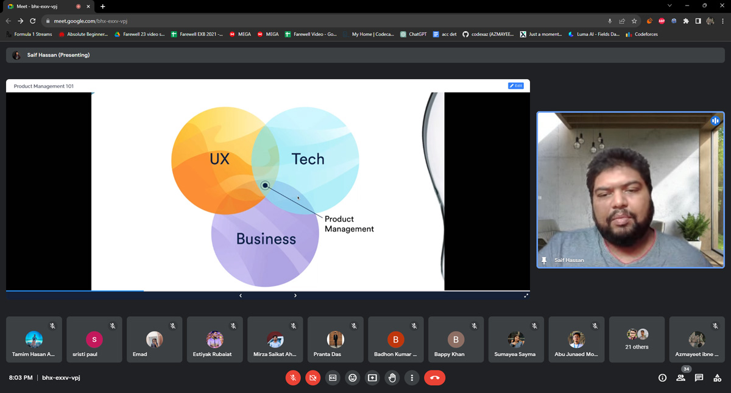731x393 pixels.
Task: Click the Edit button on the slide
Action: pos(515,86)
